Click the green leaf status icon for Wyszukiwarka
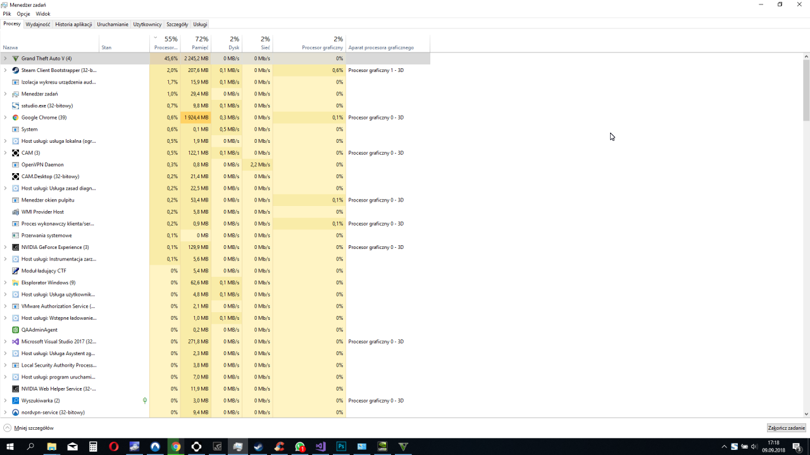Image resolution: width=810 pixels, height=455 pixels. 145,401
